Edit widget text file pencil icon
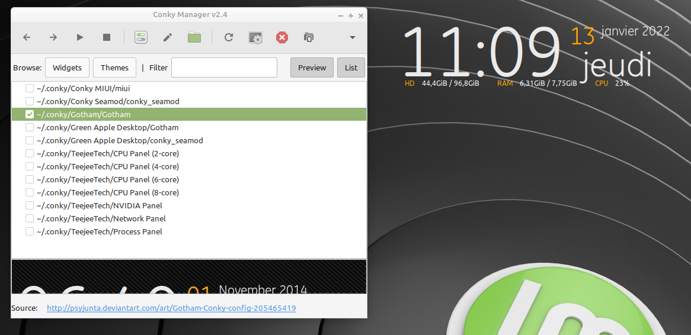 click(x=168, y=37)
